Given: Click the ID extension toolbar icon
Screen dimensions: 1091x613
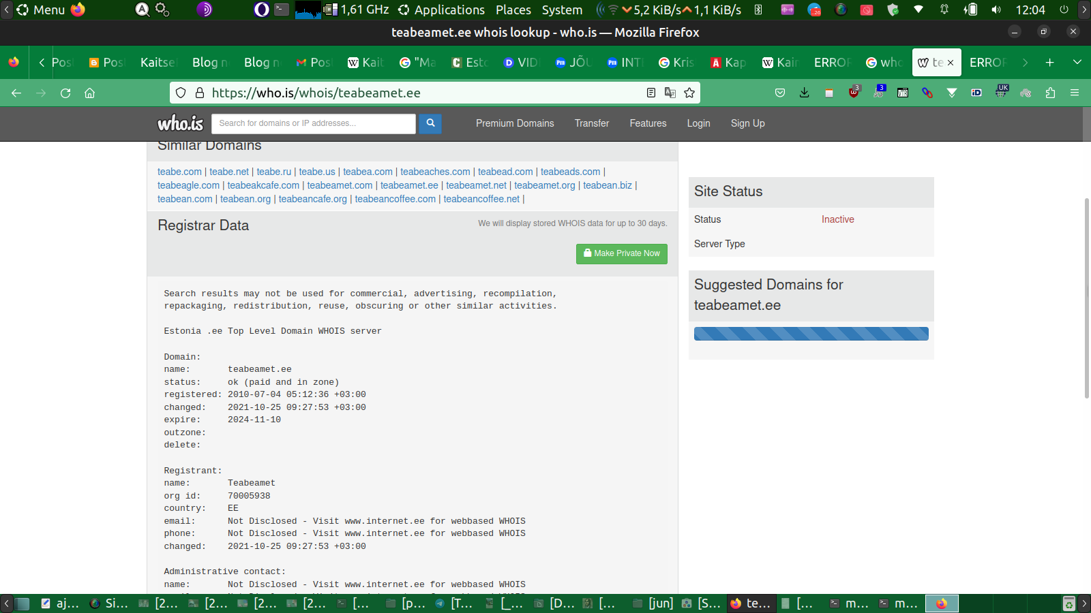Looking at the screenshot, I should tap(976, 93).
